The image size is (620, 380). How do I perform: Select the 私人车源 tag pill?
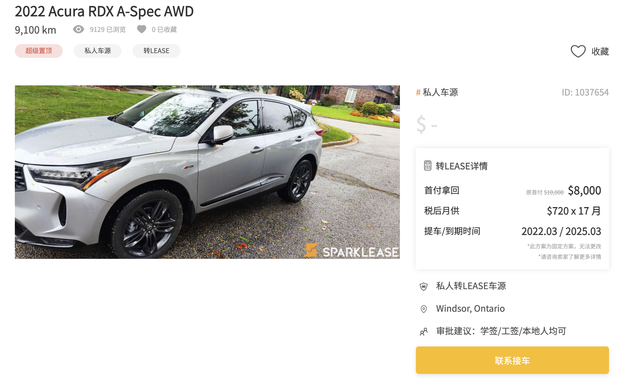click(98, 51)
